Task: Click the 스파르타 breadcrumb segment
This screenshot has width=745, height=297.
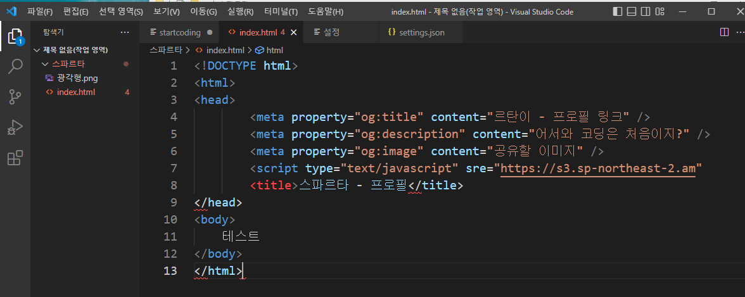Action: tap(165, 50)
